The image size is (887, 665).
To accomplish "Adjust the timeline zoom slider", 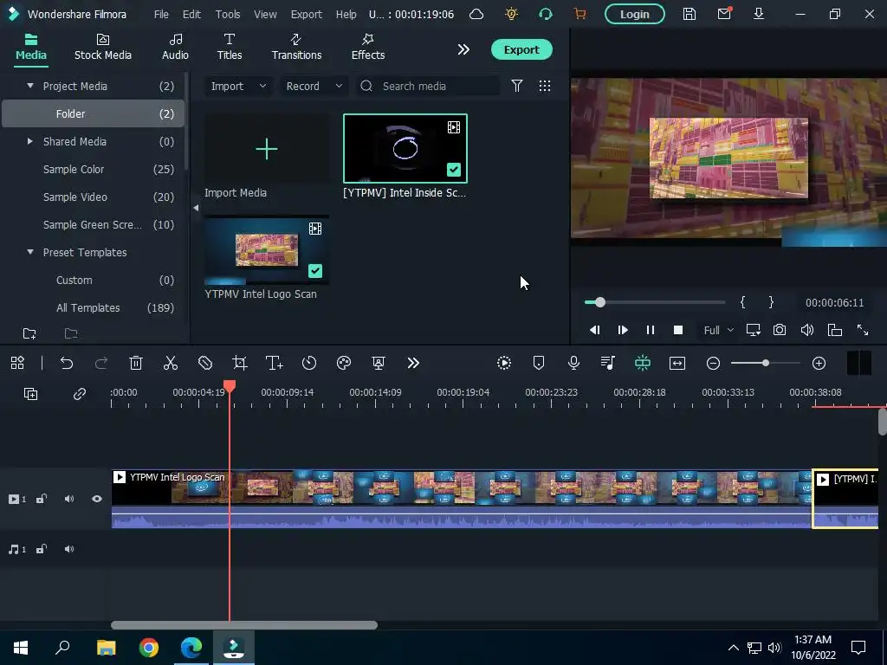I will click(766, 363).
